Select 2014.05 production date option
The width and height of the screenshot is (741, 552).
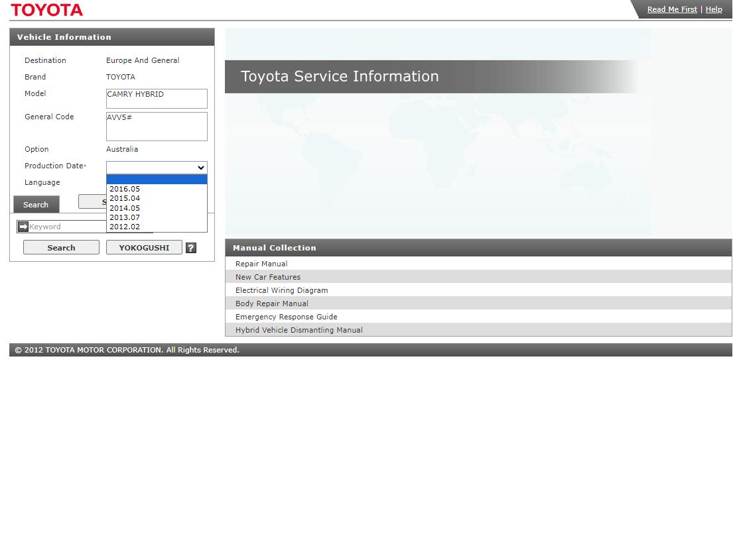tap(157, 208)
